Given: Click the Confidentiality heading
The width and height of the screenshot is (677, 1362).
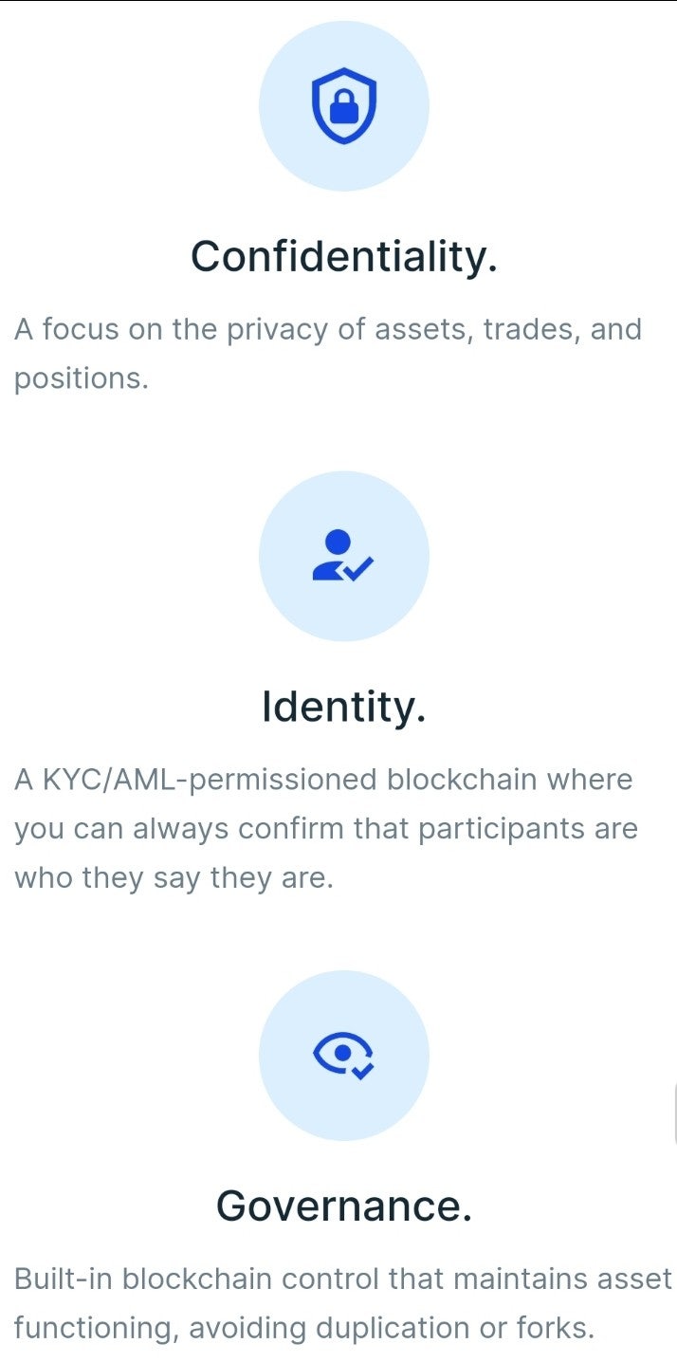Looking at the screenshot, I should (344, 256).
